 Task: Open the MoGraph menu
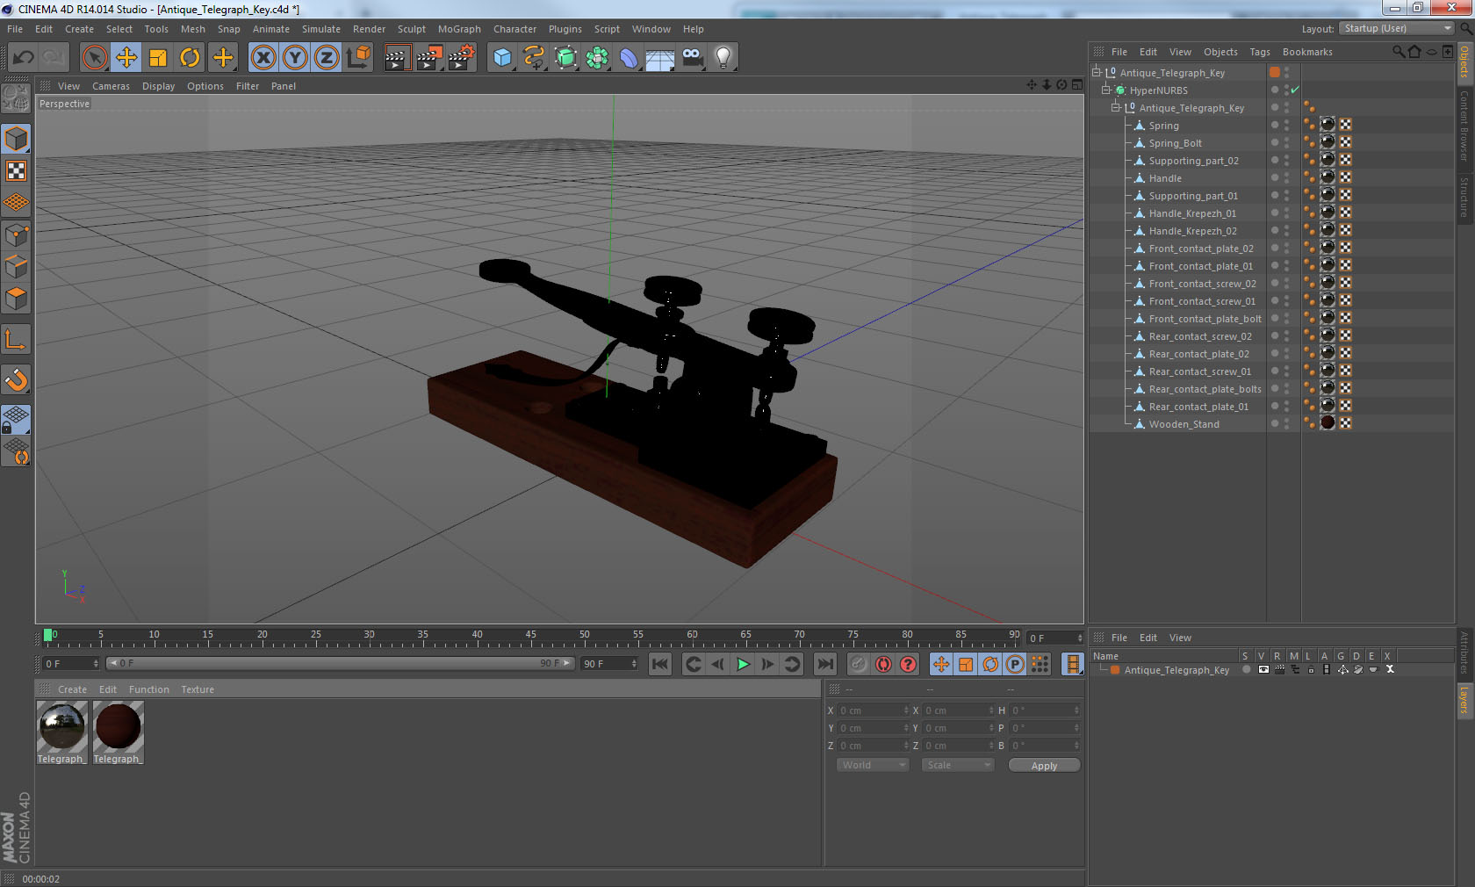pyautogui.click(x=459, y=29)
